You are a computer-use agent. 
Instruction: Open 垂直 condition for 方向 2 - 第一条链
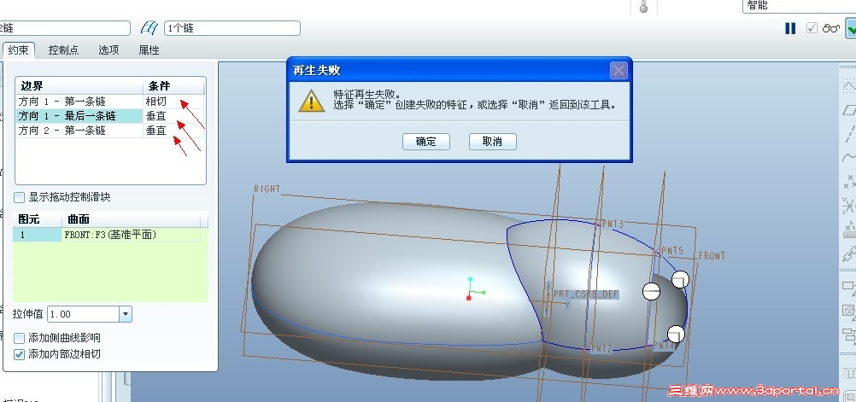[x=173, y=131]
